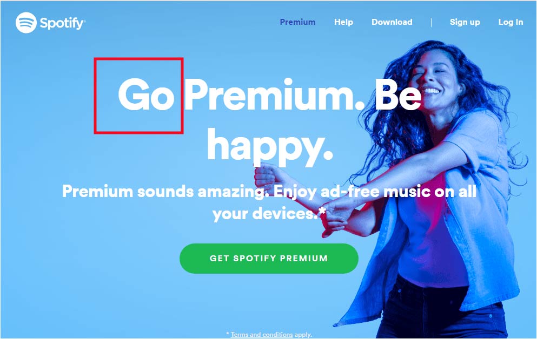Go to the Download page
Screen dimensions: 537x339
click(392, 22)
